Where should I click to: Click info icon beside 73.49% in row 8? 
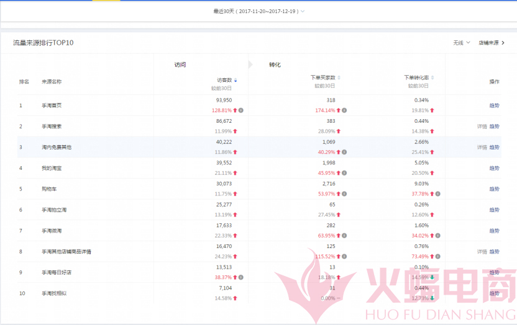click(438, 256)
